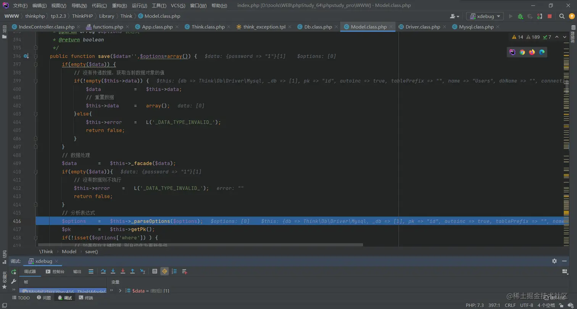Click the Step Out debugger icon
This screenshot has width=577, height=309.
click(x=132, y=271)
